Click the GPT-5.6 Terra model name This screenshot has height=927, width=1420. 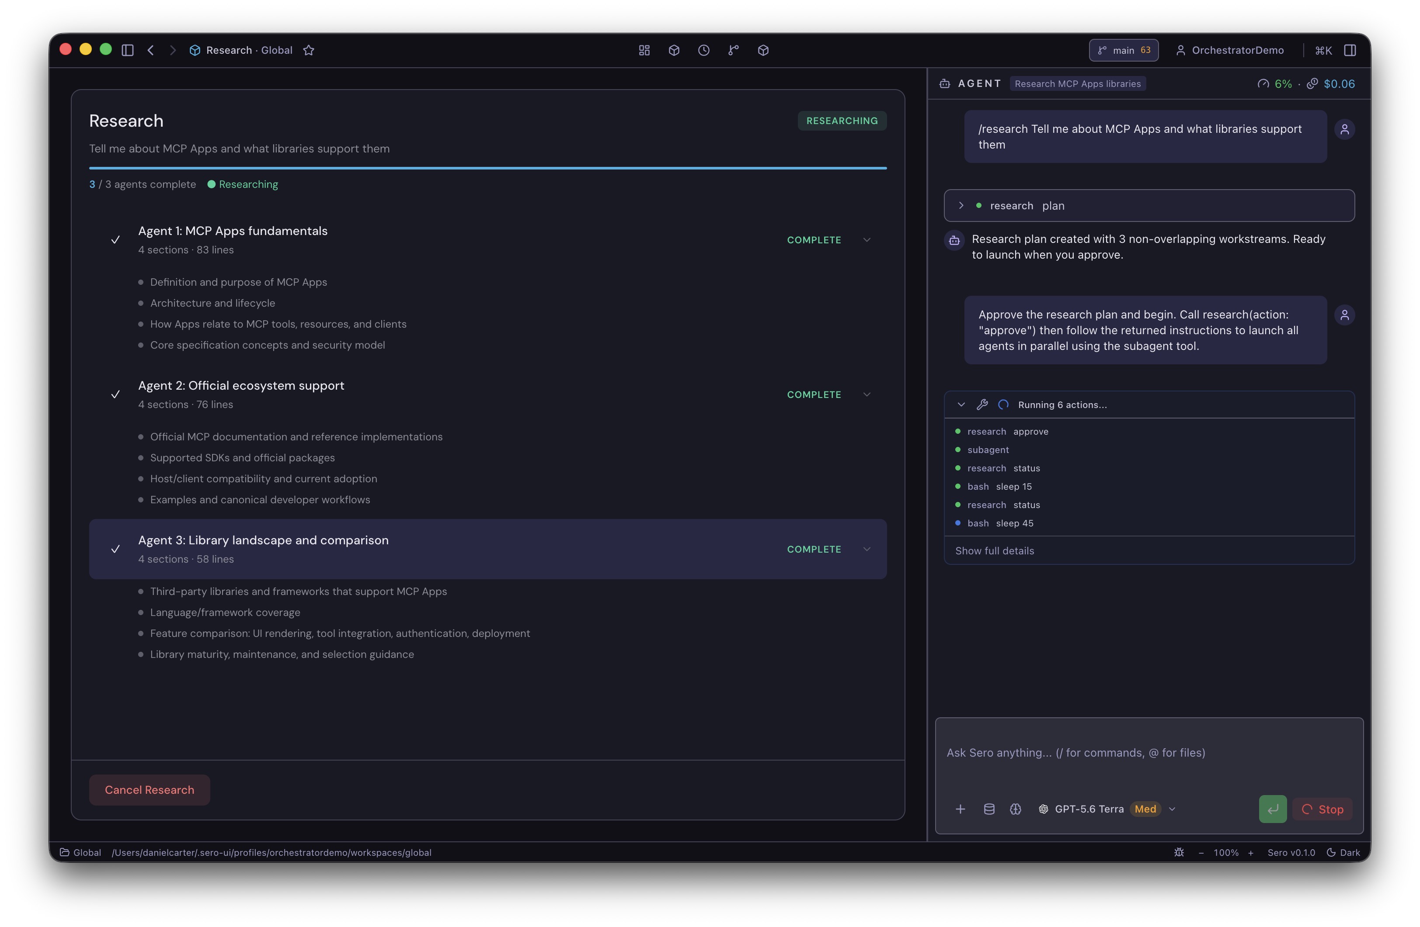point(1089,809)
